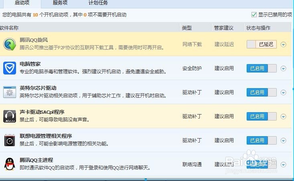Click the 状态与操作 column header
Viewport: 294px width, 181px height.
click(258, 28)
